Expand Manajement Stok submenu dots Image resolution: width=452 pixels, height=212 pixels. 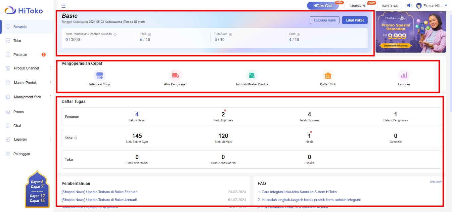click(51, 97)
